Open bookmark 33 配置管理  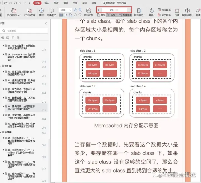coord(21,99)
